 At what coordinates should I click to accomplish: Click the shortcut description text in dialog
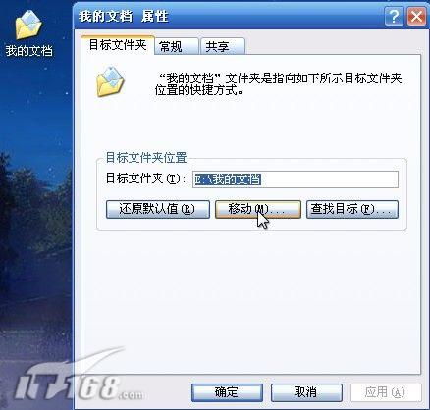[x=278, y=84]
